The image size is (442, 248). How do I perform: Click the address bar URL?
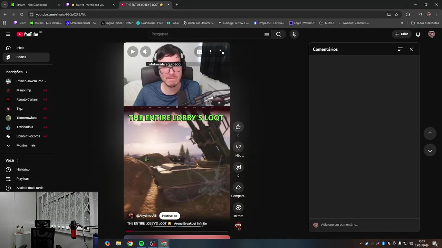(x=61, y=14)
